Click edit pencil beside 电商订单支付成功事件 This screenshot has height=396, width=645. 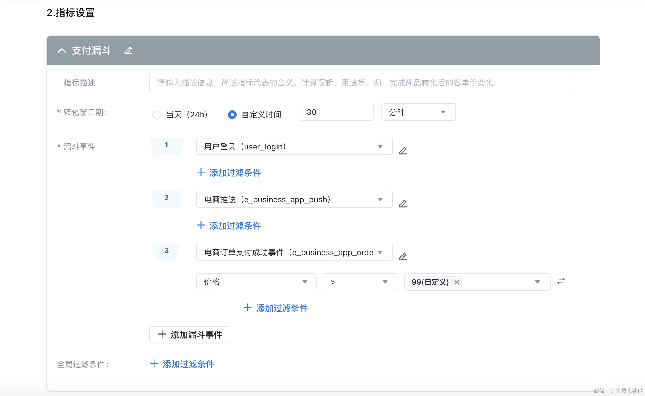tap(403, 256)
